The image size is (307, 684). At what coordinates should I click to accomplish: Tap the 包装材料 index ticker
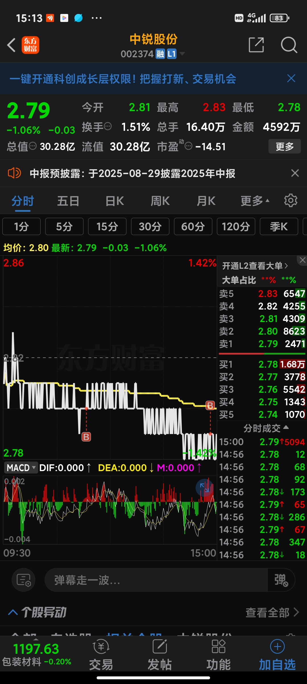pyautogui.click(x=36, y=655)
